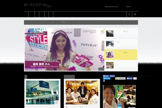Expand the Work dropdown menu
162x108 pixels.
pyautogui.click(x=129, y=6)
